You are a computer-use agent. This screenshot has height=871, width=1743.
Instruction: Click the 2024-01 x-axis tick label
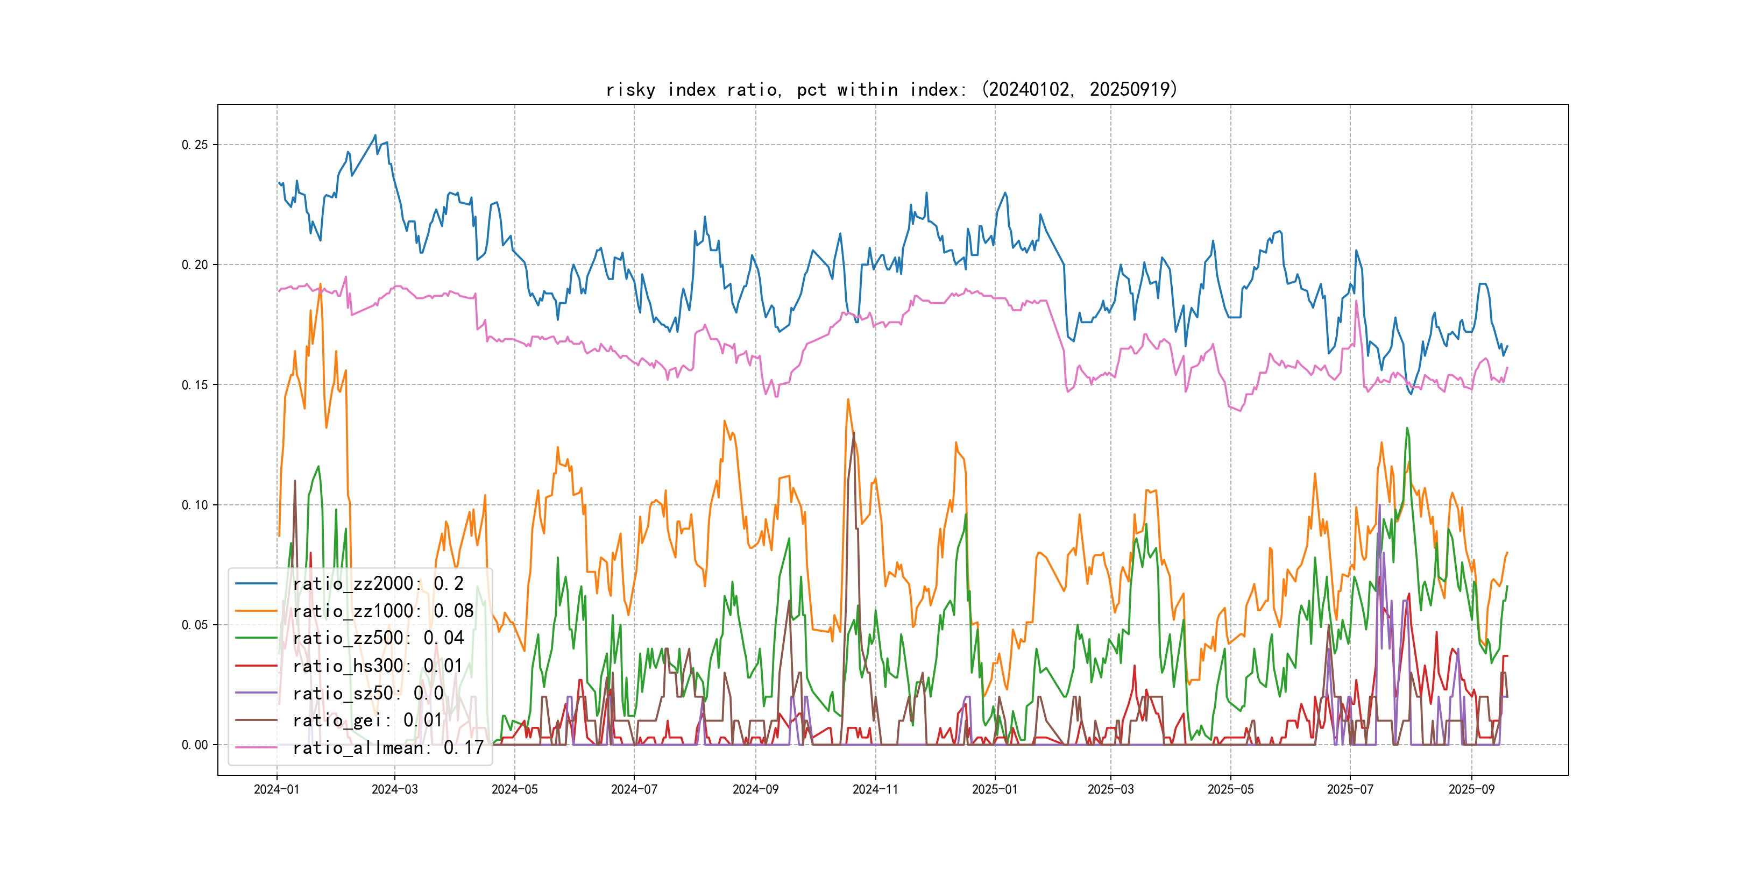click(x=276, y=789)
